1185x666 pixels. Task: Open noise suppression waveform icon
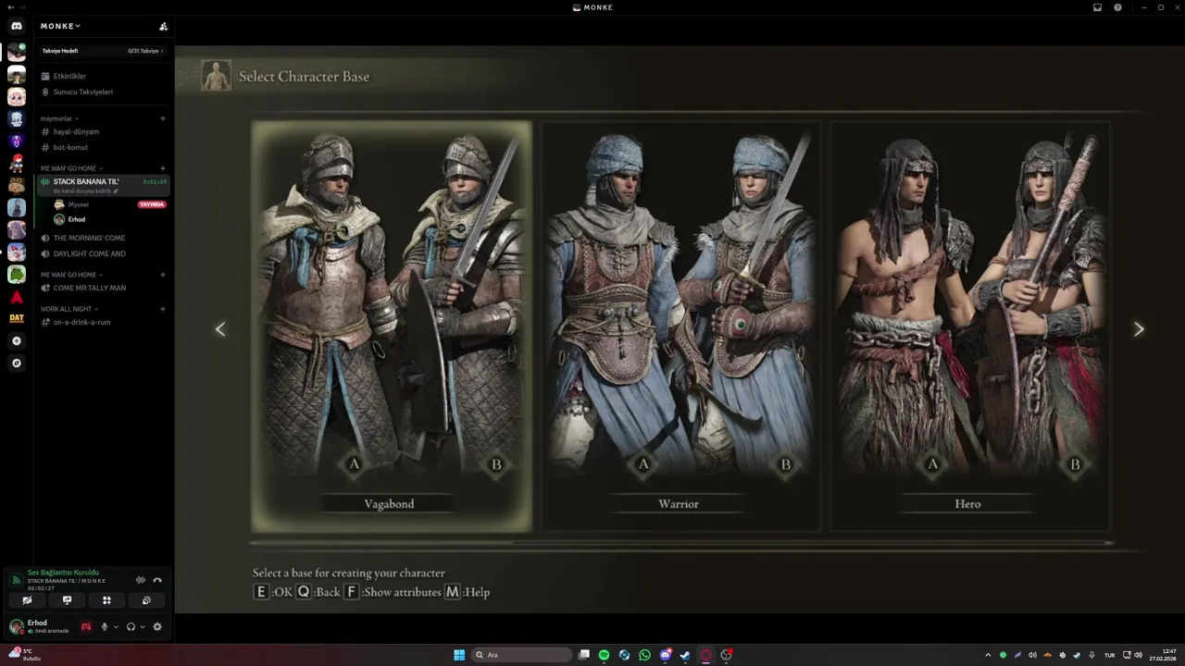click(x=141, y=580)
